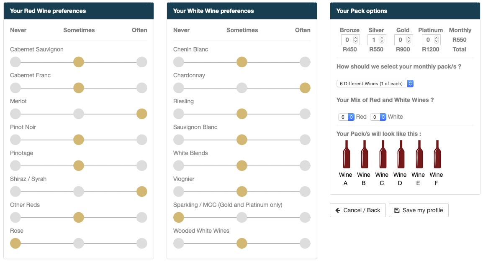Click the Wine D bottle icon

click(401, 154)
